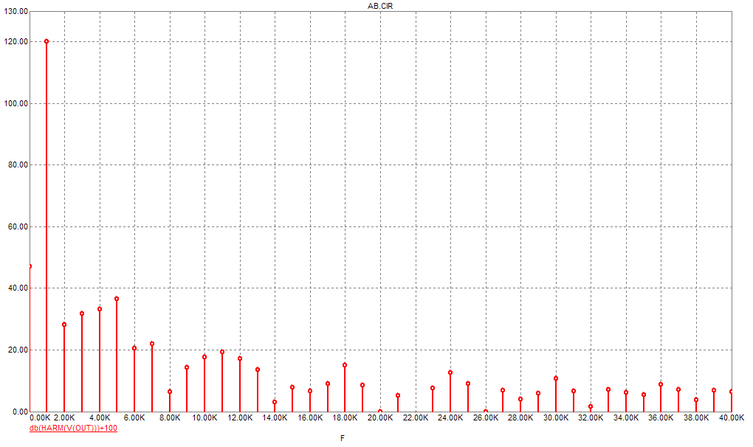This screenshot has width=753, height=447.
Task: Click the 10.00K x-axis label
Action: coord(204,417)
